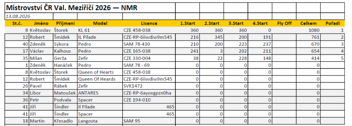
Task: Click the Celkem value 1080
Action: click(x=308, y=30)
